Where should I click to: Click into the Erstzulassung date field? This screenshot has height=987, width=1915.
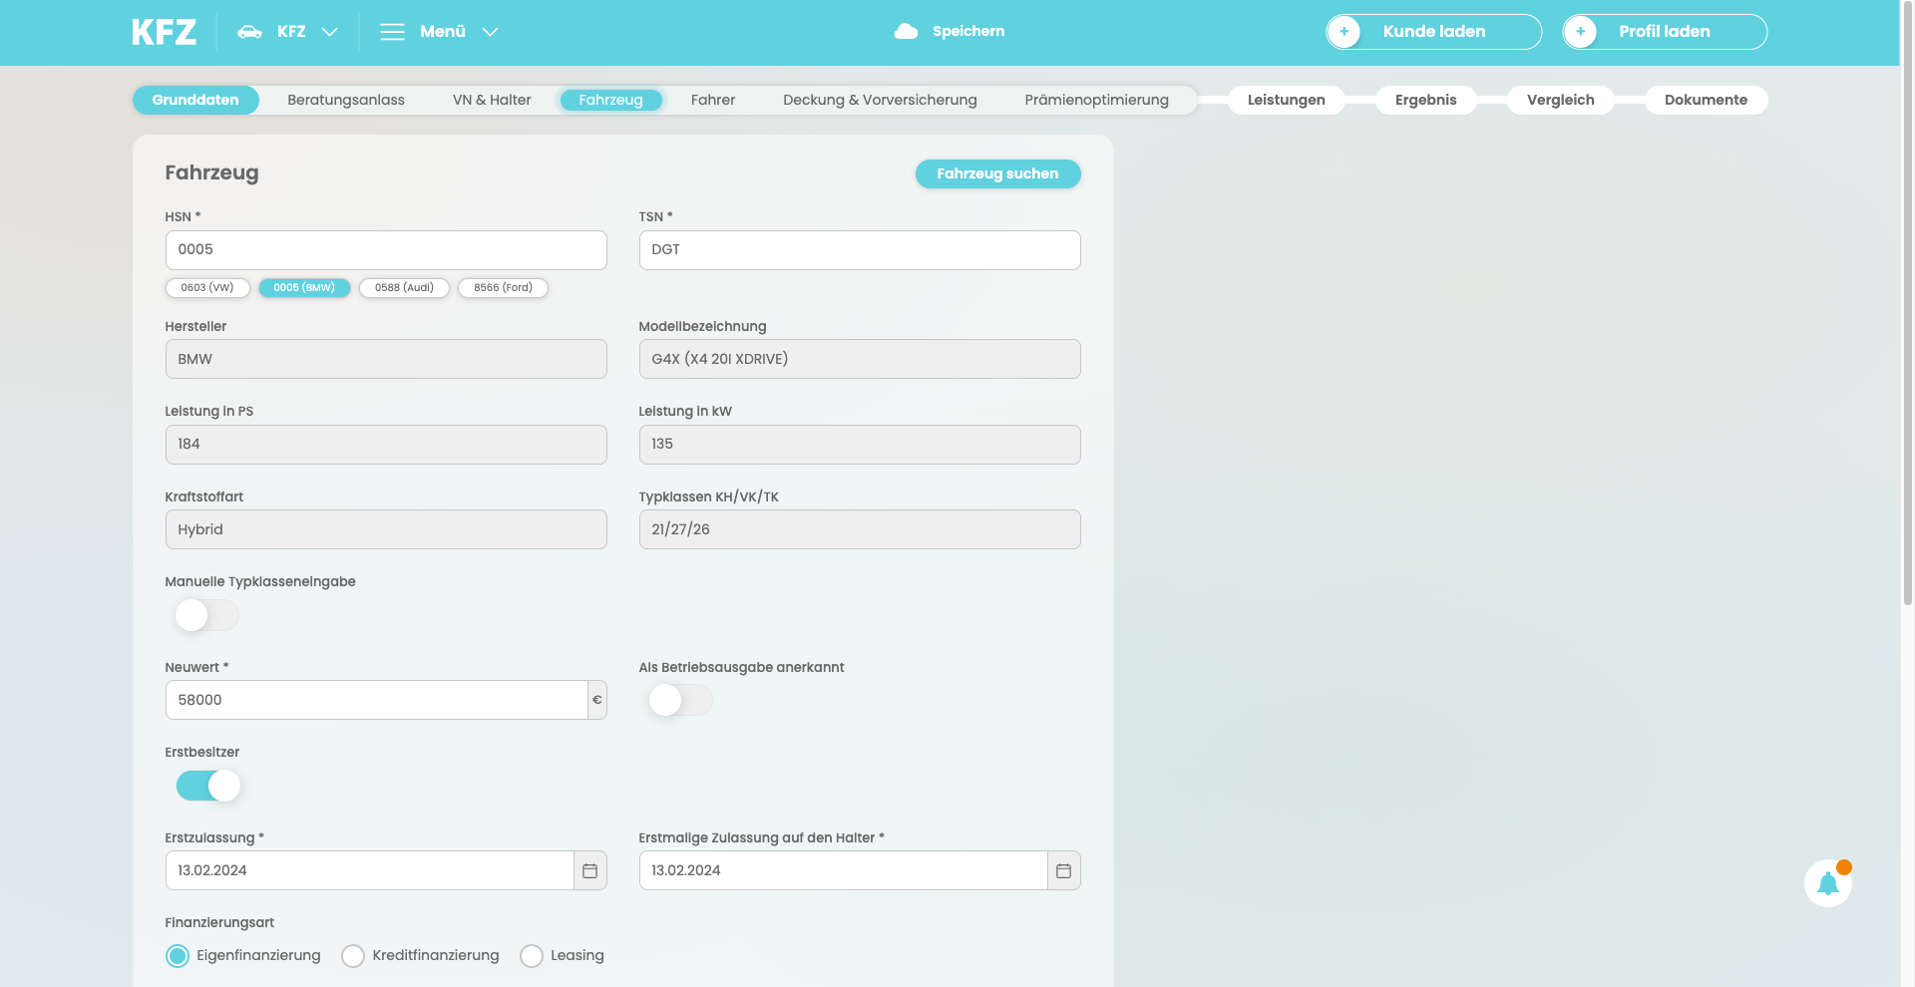click(x=370, y=870)
